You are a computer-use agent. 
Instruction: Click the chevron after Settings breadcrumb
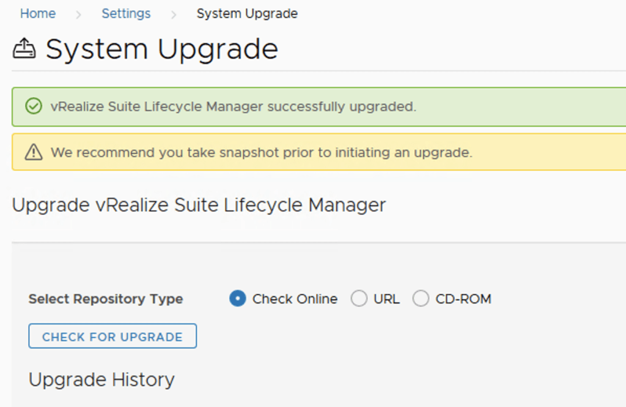click(x=174, y=14)
